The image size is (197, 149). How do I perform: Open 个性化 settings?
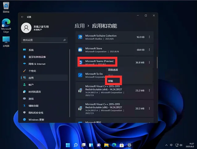click(44, 71)
